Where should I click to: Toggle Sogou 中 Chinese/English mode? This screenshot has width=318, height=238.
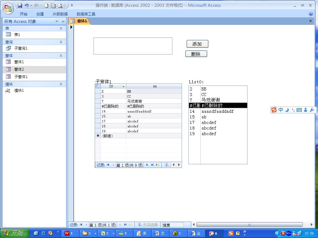(x=281, y=110)
